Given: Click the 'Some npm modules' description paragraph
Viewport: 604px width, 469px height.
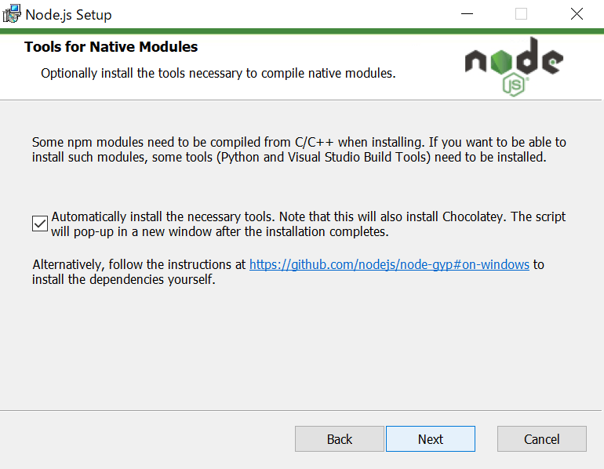Looking at the screenshot, I should click(298, 150).
